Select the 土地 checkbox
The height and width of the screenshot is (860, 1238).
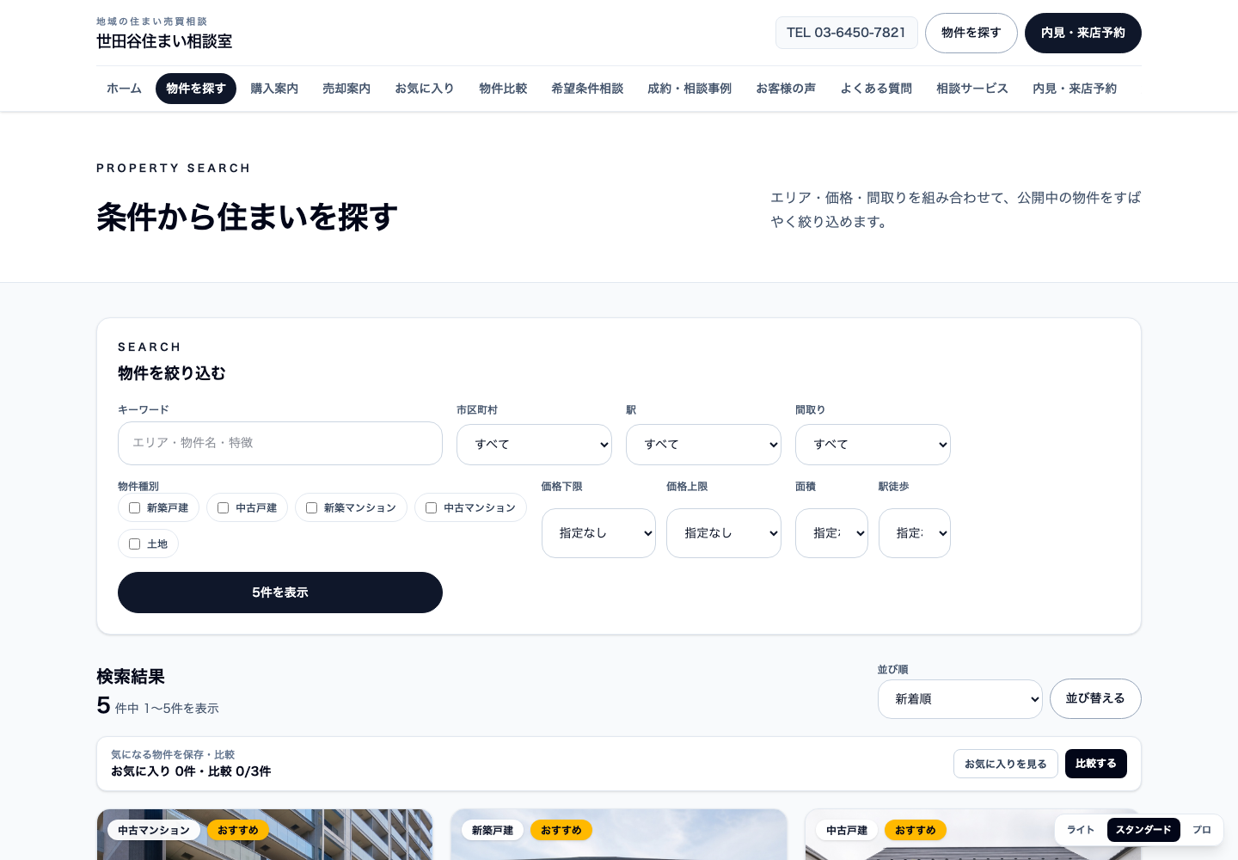pyautogui.click(x=135, y=544)
